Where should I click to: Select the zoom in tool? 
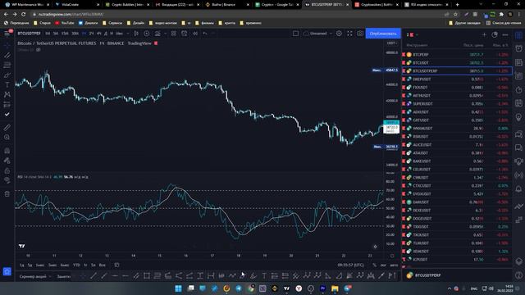[7, 137]
